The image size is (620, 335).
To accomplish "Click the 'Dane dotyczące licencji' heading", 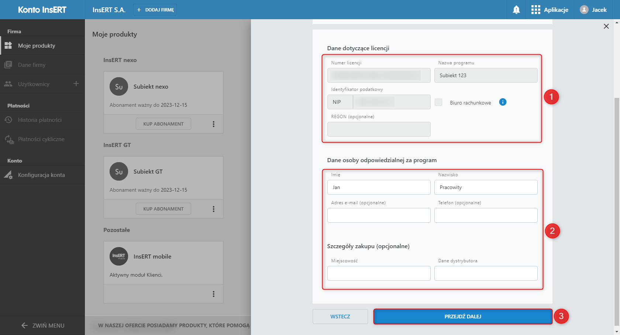I will pos(358,48).
